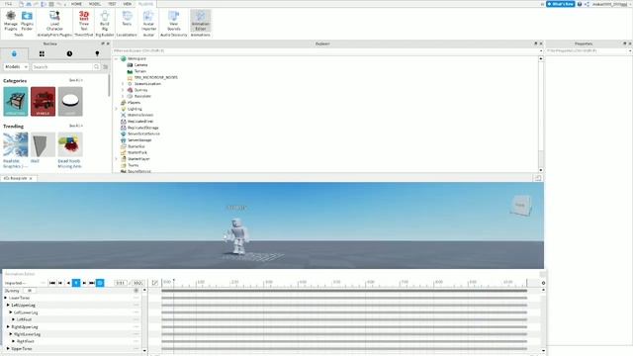The height and width of the screenshot is (356, 633).
Task: Open the Avatar Importer
Action: 148,21
